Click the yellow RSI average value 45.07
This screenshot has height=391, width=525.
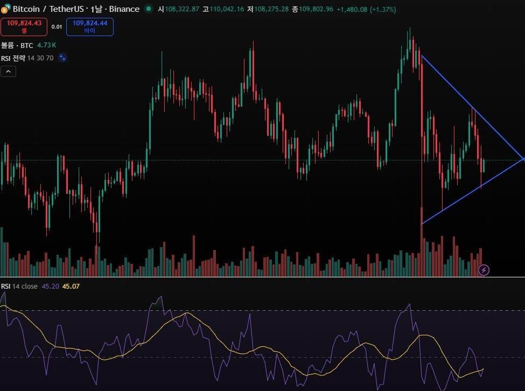pos(71,286)
